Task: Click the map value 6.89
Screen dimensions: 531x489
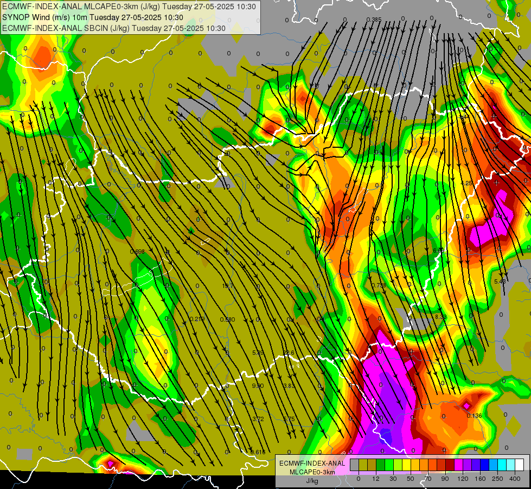Action: (x=439, y=250)
